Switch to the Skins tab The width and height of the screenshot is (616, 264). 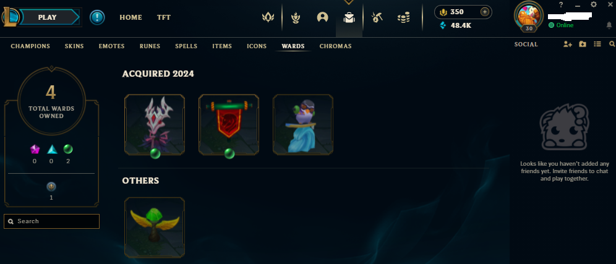point(74,46)
